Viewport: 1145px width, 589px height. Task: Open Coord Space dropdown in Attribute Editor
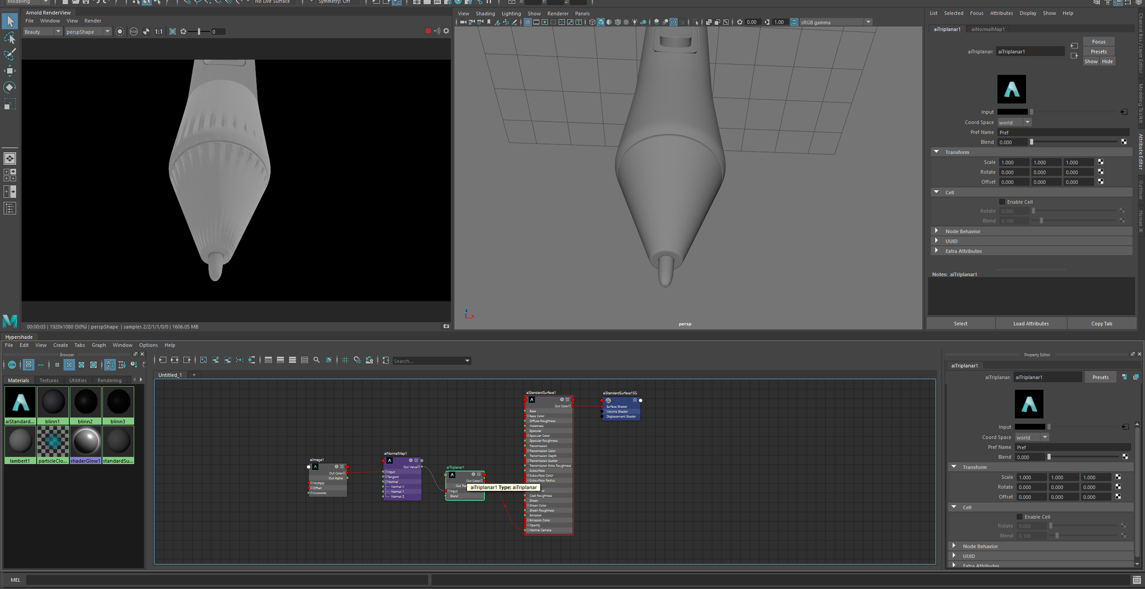coord(1014,122)
